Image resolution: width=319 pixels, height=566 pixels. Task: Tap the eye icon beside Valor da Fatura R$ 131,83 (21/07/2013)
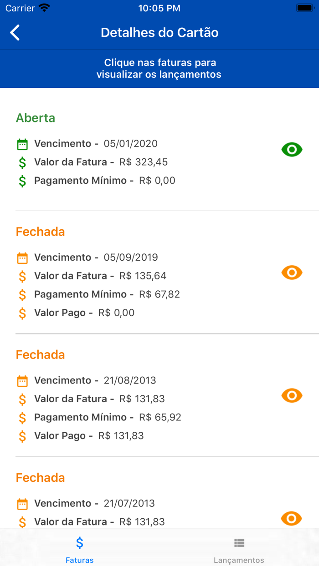tap(292, 518)
